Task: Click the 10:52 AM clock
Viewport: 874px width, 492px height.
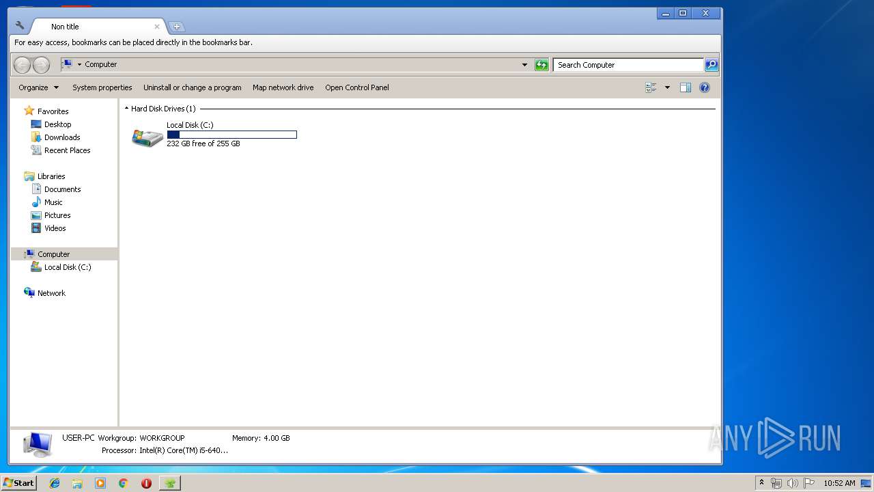Action: (x=839, y=483)
